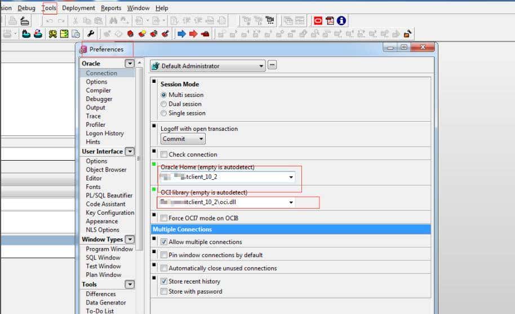This screenshot has height=314, width=515.
Task: Collapse the Oracle section arrow
Action: point(130,63)
